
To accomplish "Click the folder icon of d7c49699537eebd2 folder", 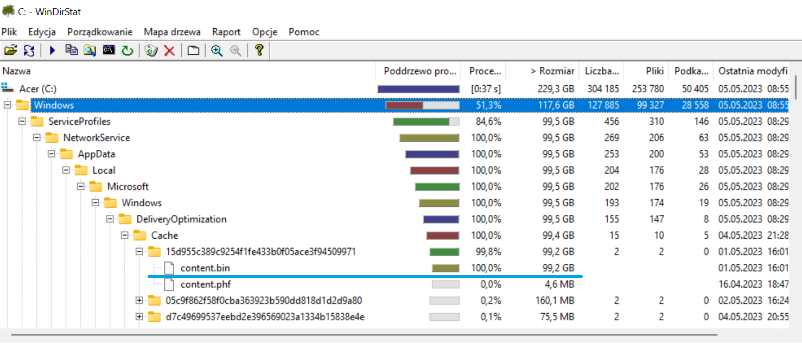I will 155,316.
